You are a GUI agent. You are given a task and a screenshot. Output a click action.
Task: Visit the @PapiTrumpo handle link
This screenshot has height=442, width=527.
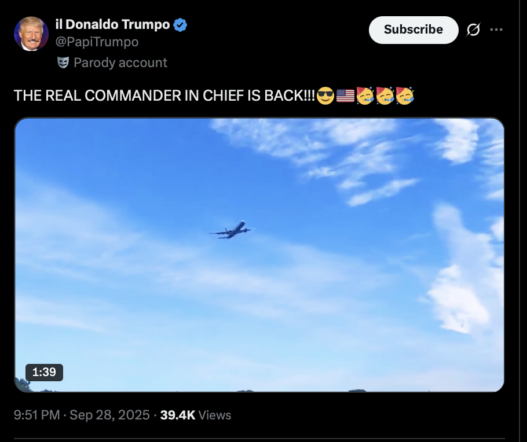[x=97, y=42]
